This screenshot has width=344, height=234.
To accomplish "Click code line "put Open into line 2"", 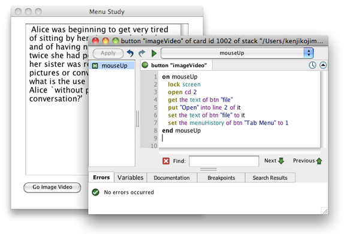I will click(x=204, y=107).
